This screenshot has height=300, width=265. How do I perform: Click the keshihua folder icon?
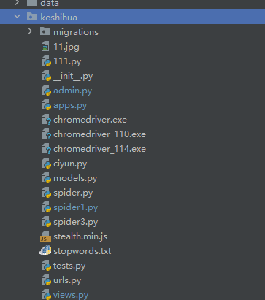click(x=32, y=17)
